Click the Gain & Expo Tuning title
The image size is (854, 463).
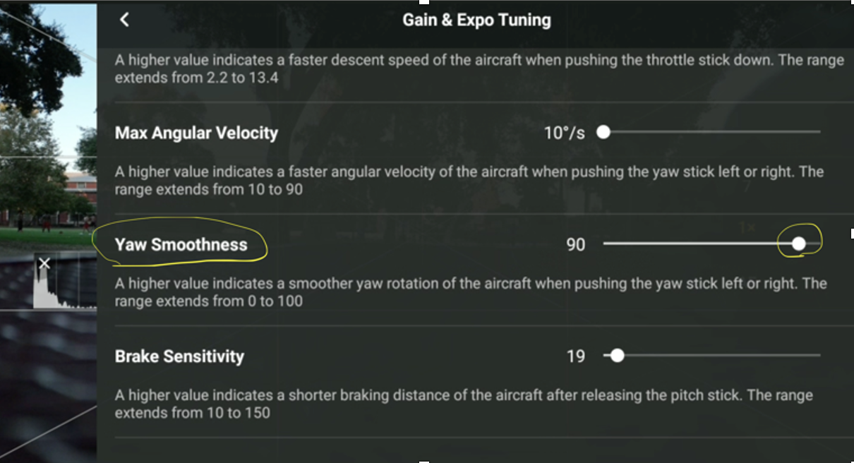(476, 20)
